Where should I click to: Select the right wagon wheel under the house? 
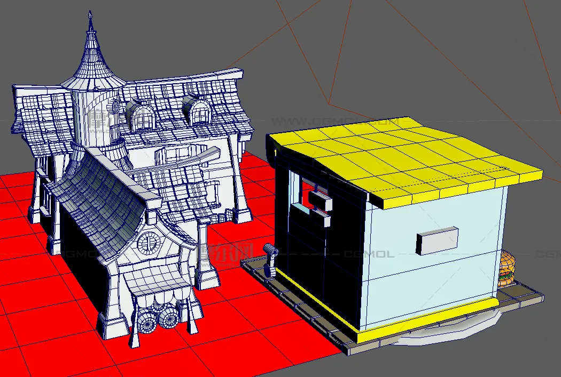[169, 318]
